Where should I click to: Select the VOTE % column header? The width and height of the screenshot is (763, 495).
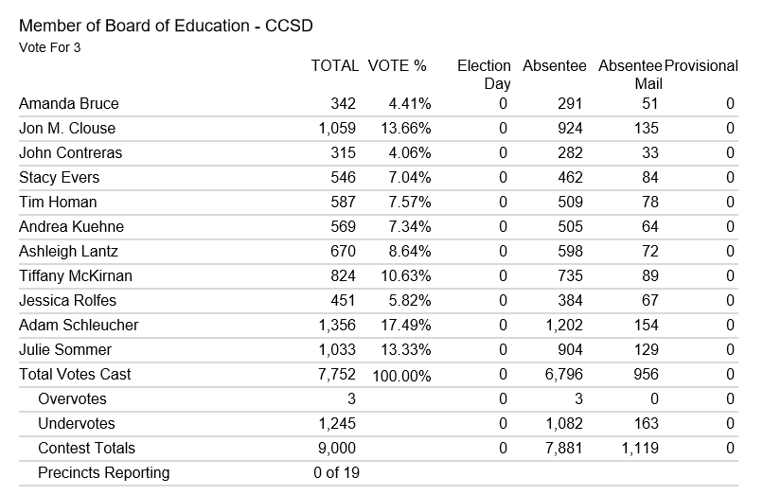397,66
